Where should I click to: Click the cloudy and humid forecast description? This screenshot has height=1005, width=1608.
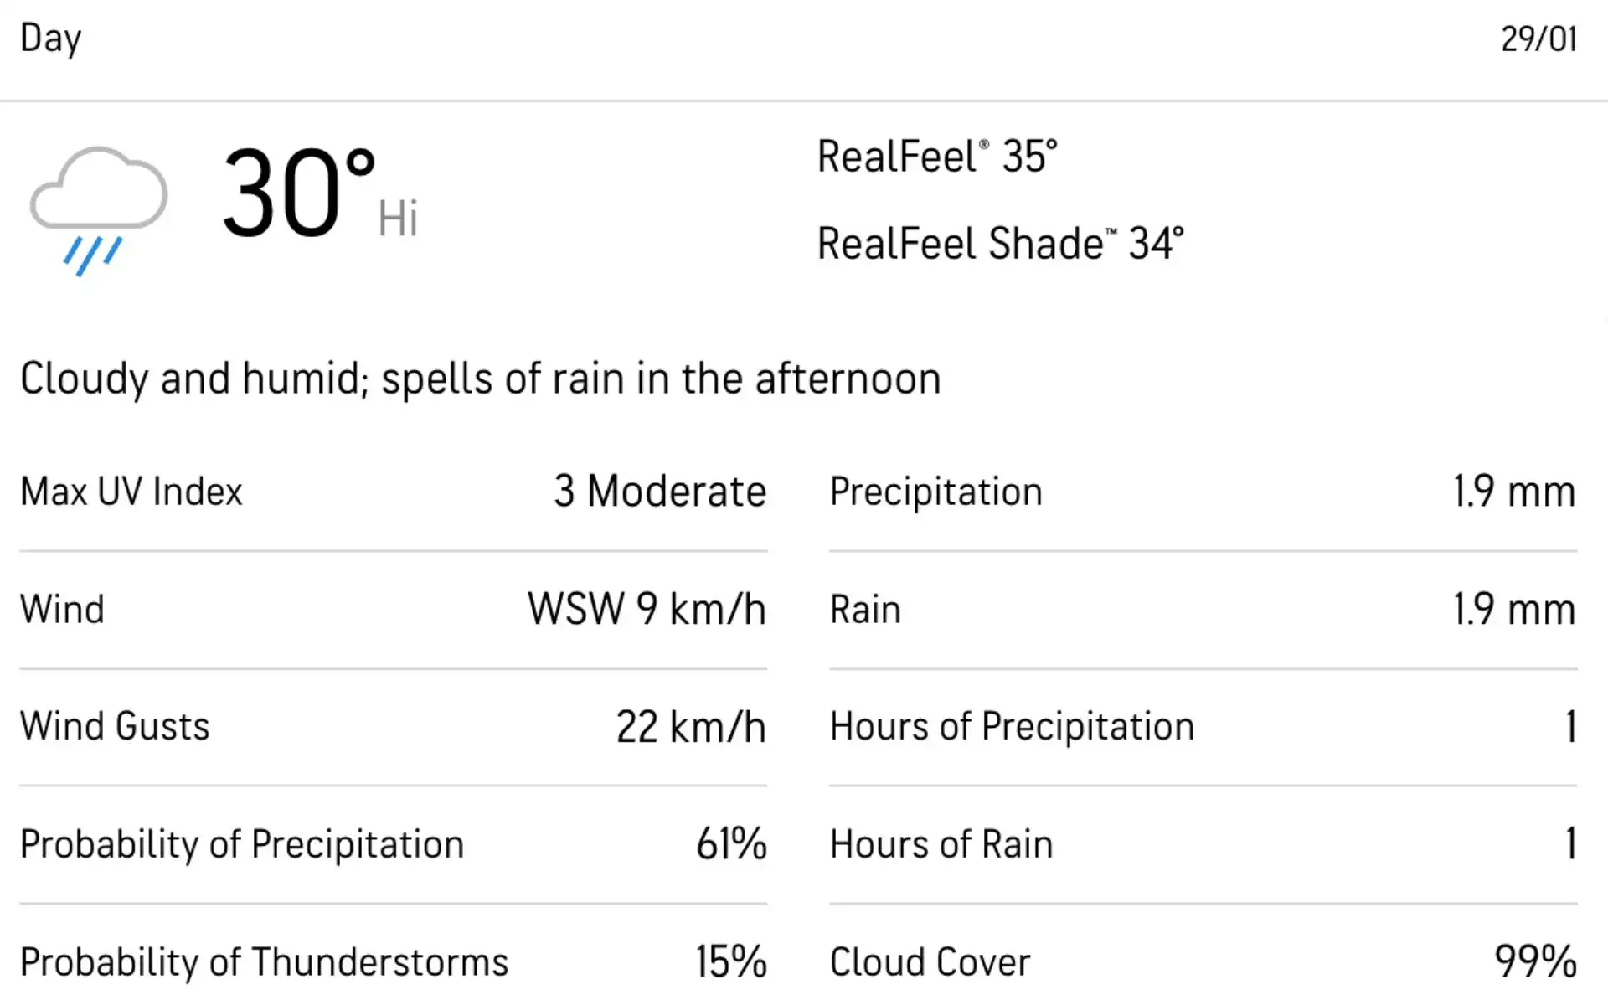click(481, 379)
